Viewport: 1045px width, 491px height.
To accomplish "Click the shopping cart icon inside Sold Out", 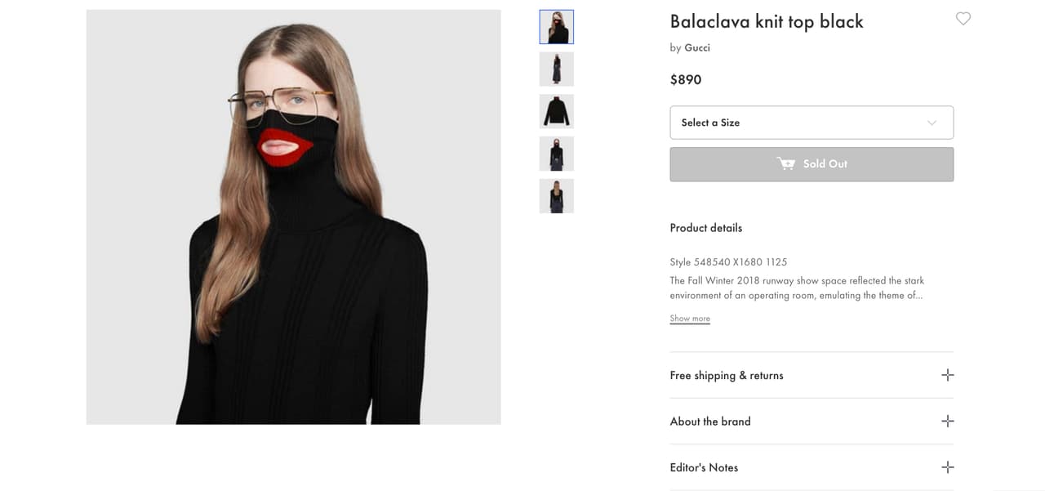I will coord(786,163).
